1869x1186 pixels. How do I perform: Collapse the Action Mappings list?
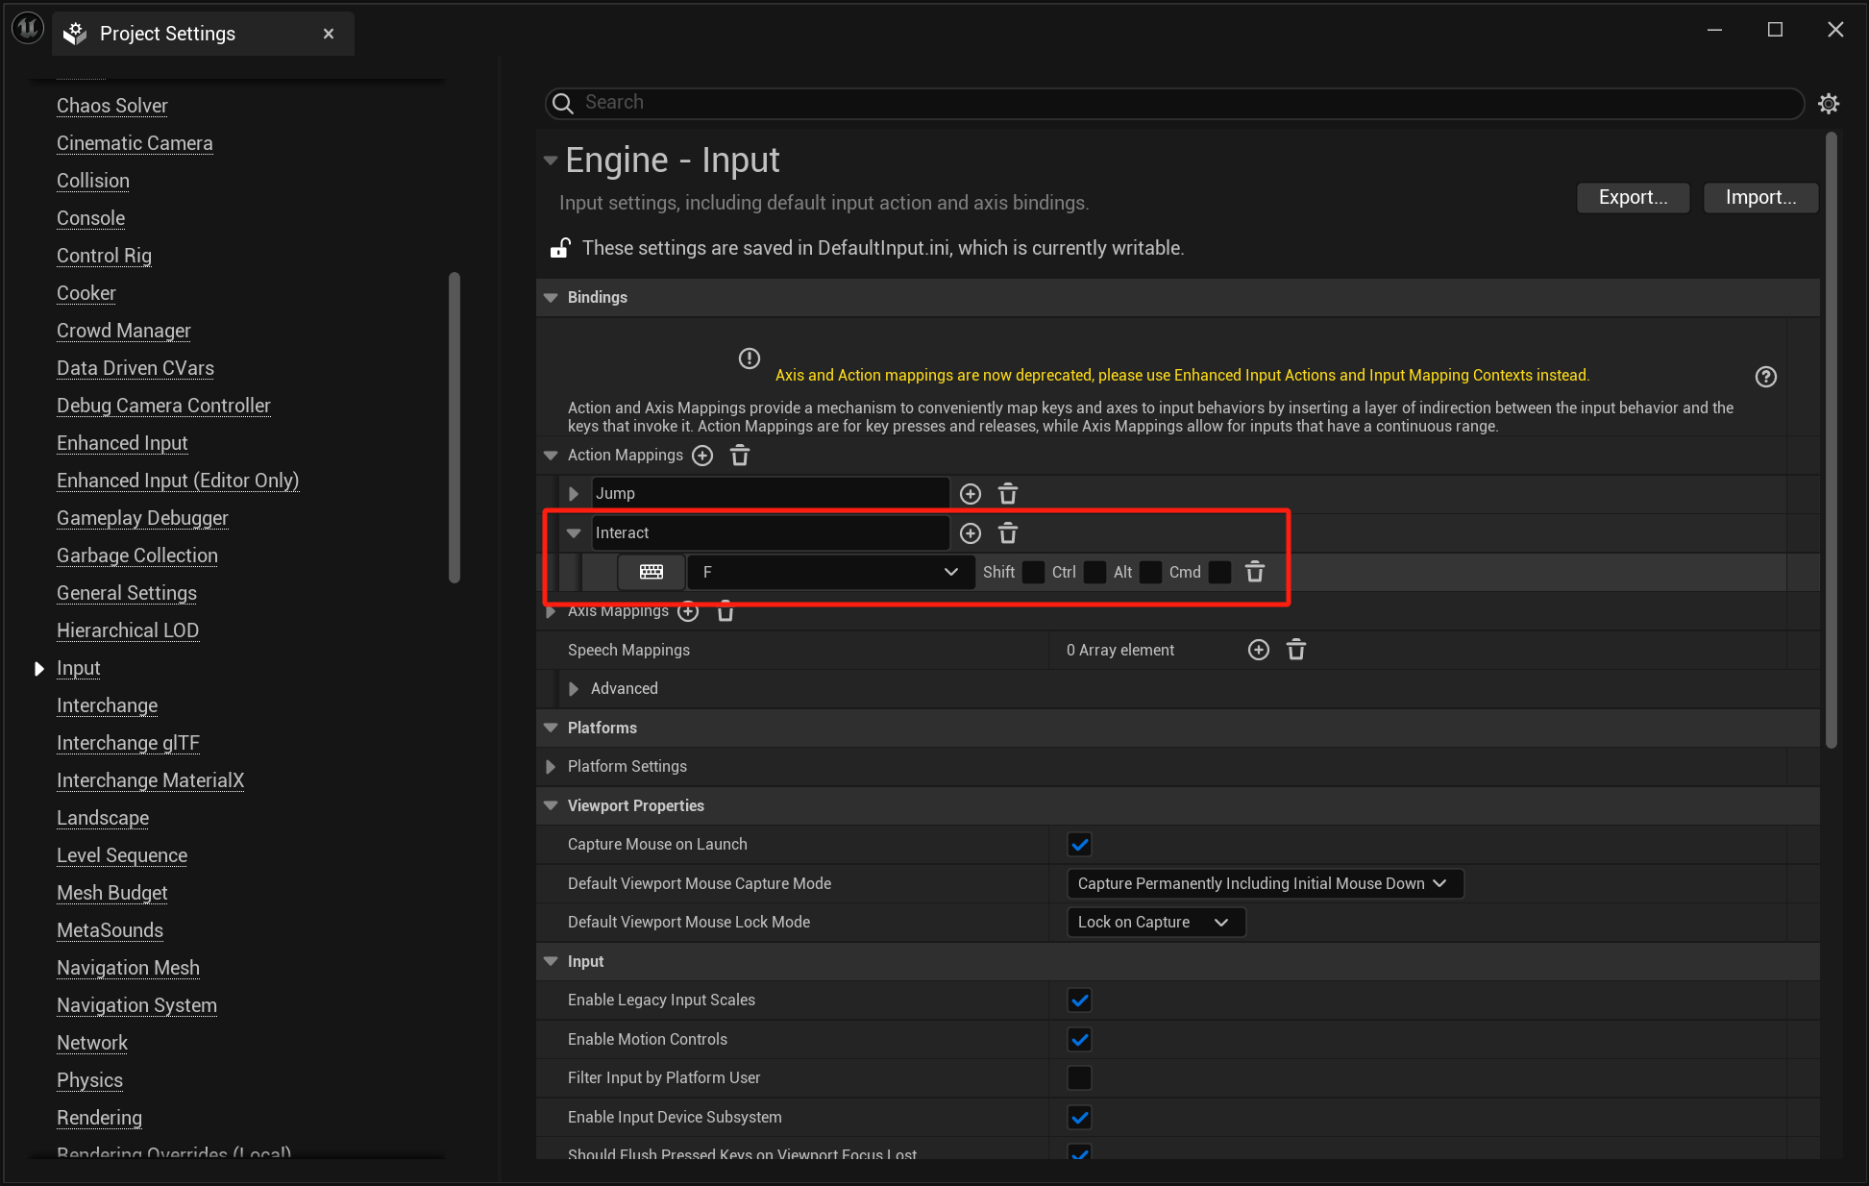pyautogui.click(x=551, y=456)
